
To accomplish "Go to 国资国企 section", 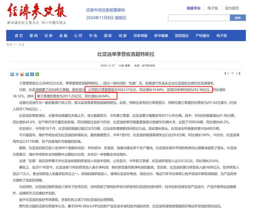I will click(182, 36).
